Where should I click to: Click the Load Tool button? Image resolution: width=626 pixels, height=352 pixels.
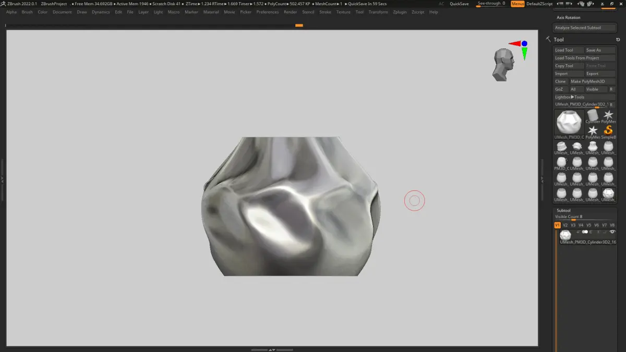tap(569, 50)
